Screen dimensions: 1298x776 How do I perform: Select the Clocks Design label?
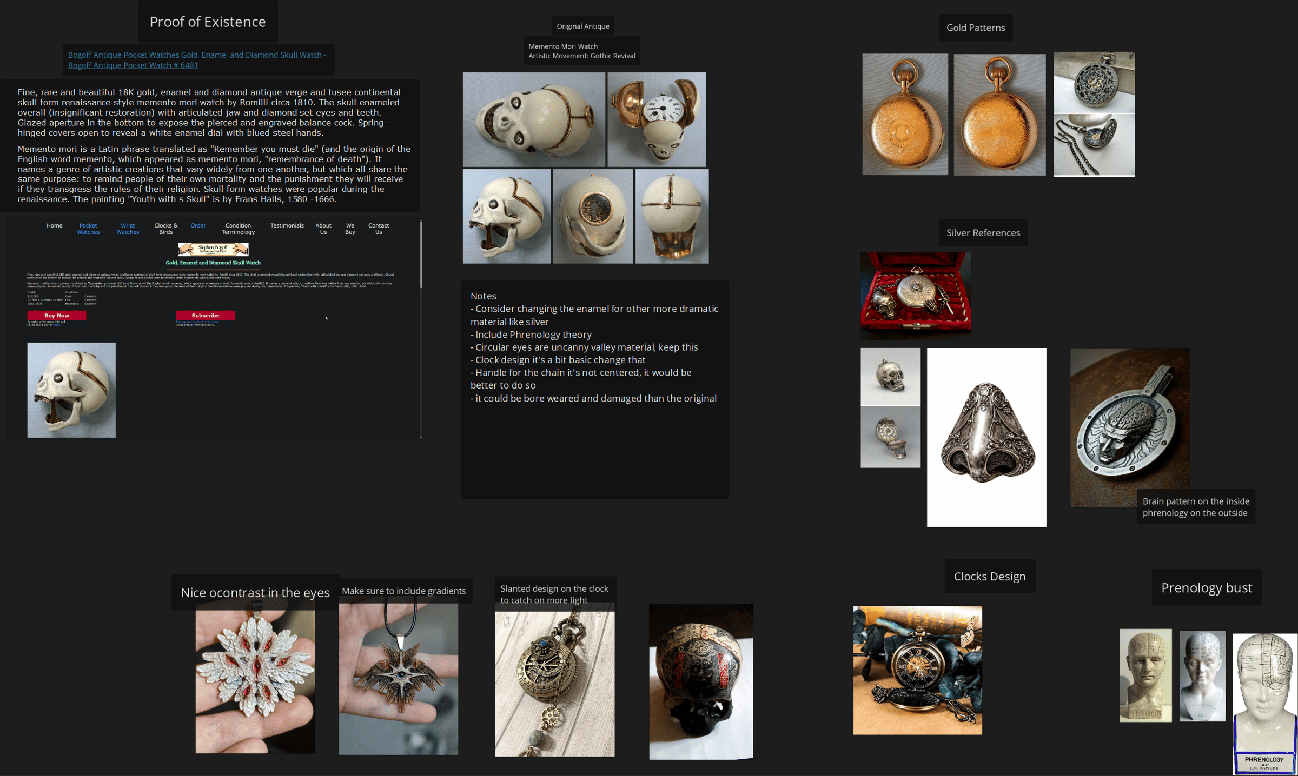click(990, 576)
